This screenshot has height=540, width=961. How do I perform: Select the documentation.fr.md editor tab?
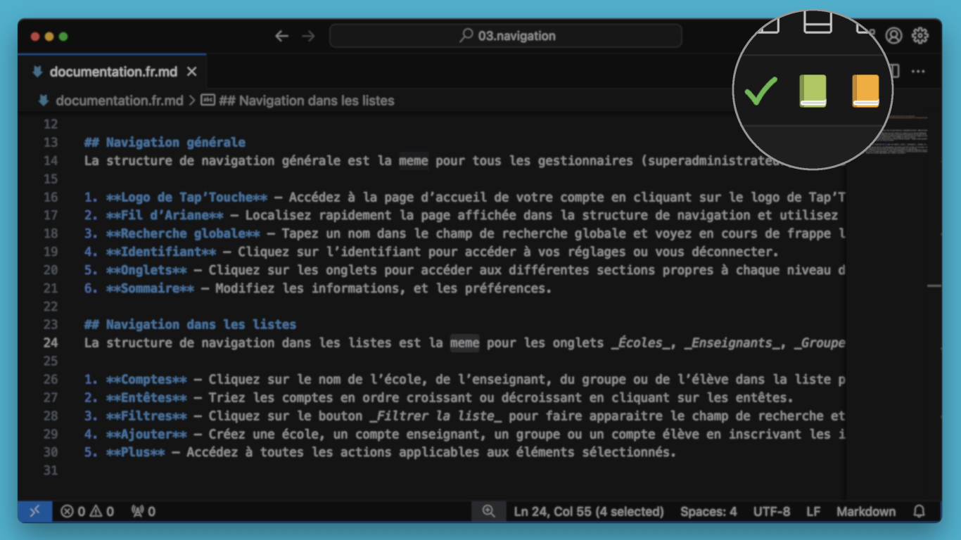tap(113, 72)
